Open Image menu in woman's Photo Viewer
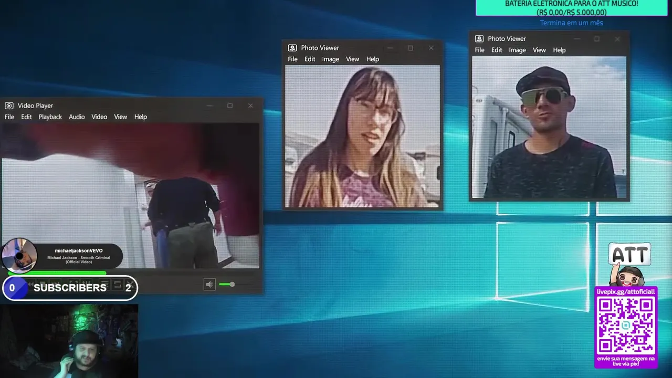 tap(330, 59)
